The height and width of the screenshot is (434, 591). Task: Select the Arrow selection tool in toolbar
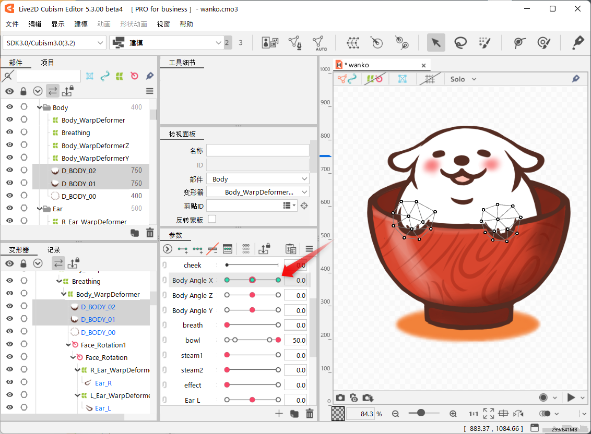tap(435, 43)
